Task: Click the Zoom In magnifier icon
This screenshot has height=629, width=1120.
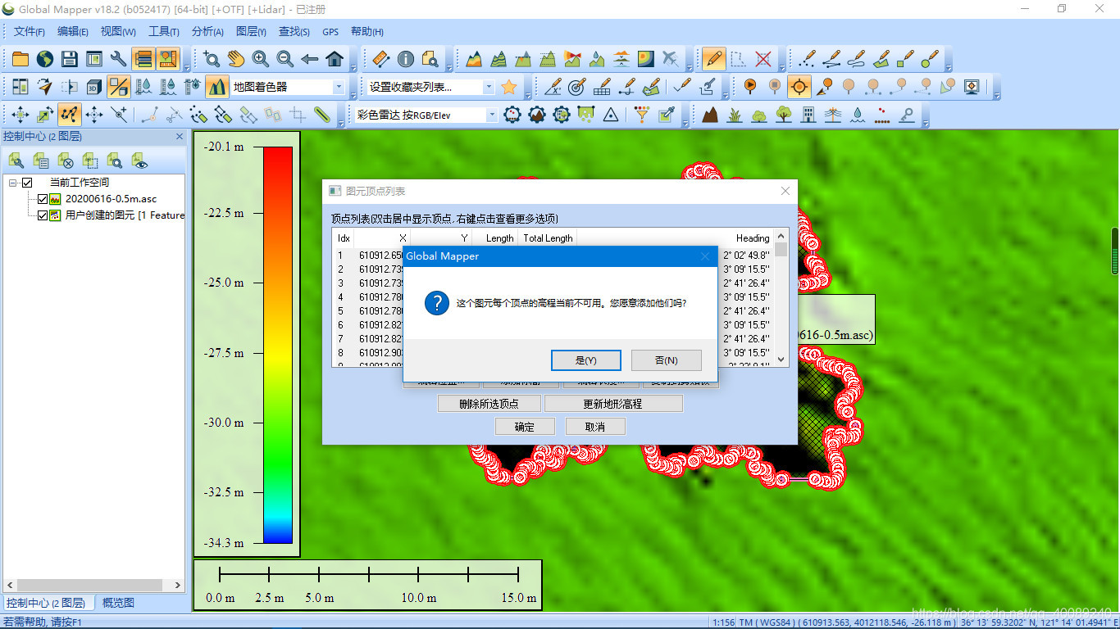Action: tap(261, 59)
